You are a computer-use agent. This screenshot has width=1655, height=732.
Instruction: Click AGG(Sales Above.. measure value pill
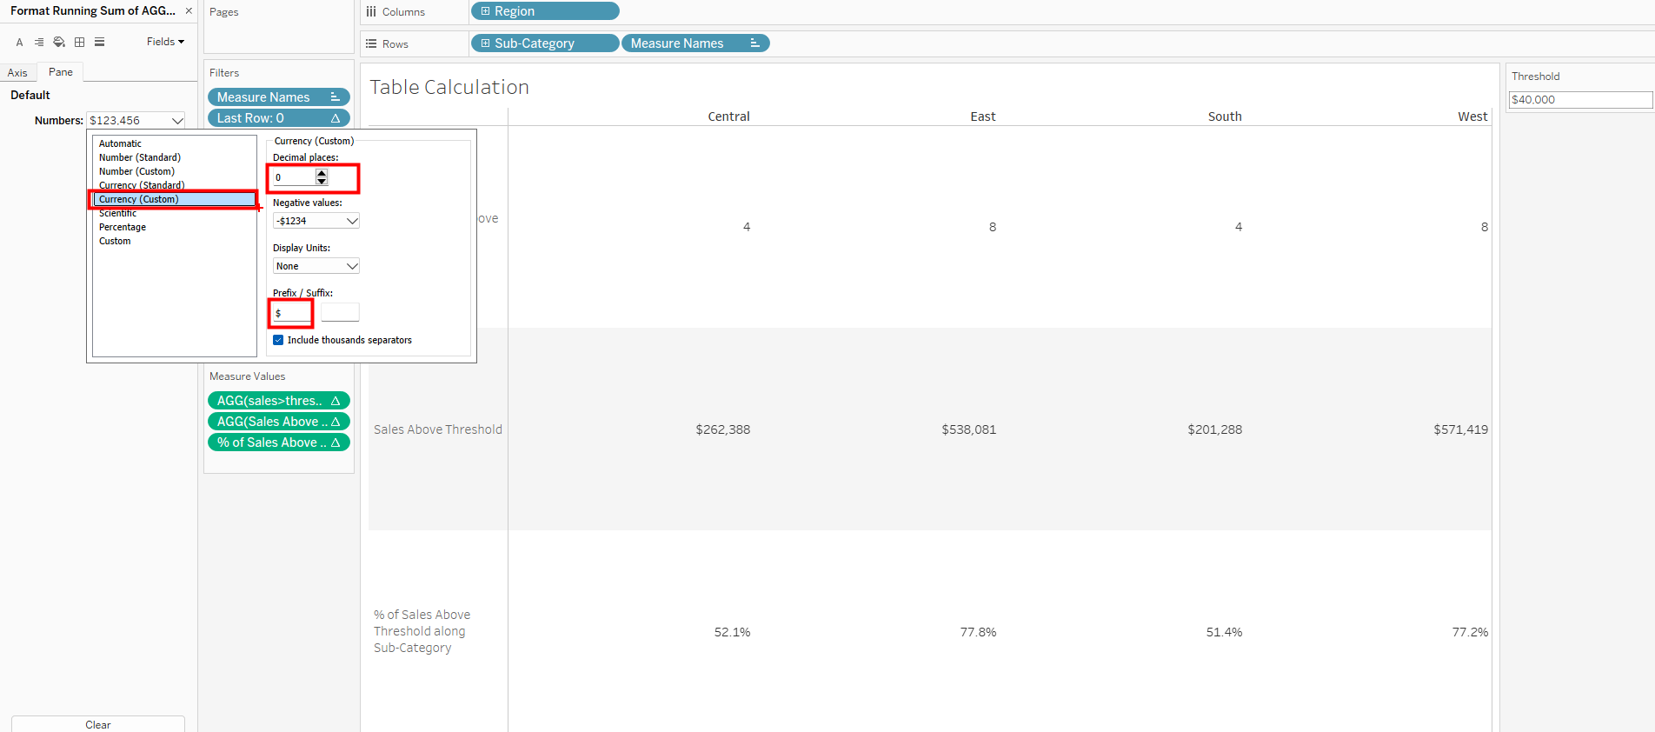pyautogui.click(x=279, y=422)
